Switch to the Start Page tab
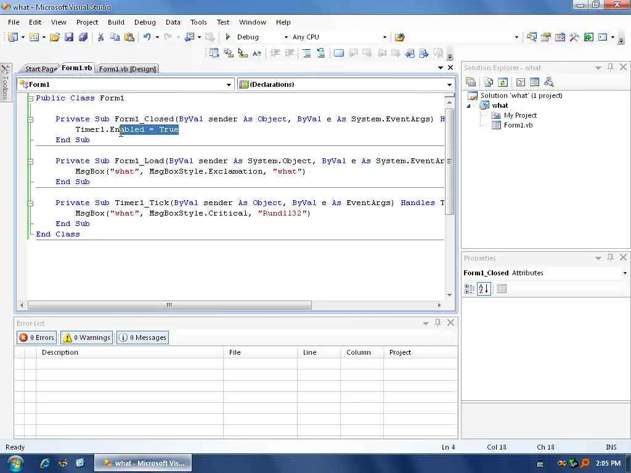Viewport: 631px width, 473px height. (x=40, y=69)
